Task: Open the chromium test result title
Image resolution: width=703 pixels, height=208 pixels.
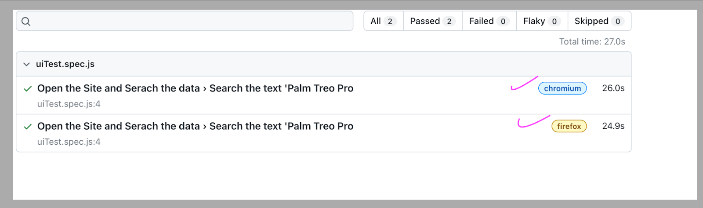Action: click(x=195, y=88)
